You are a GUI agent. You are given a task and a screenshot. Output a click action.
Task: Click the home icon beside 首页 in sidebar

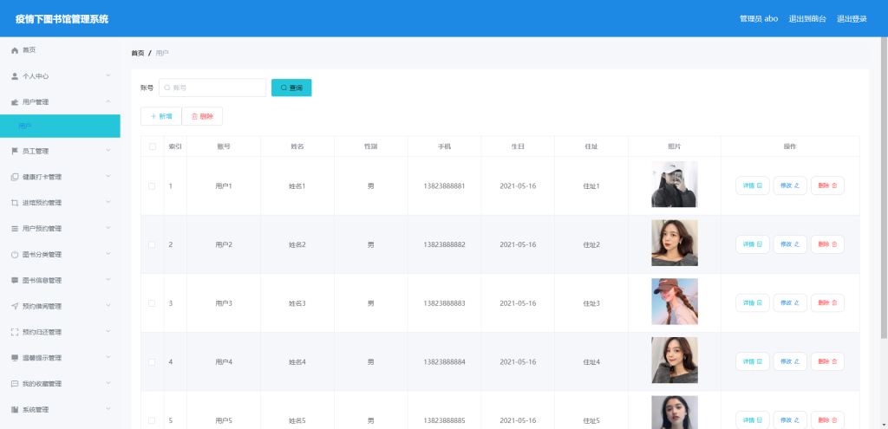pos(15,50)
